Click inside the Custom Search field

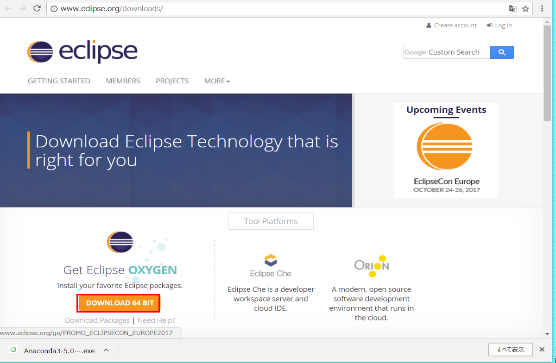coord(452,52)
